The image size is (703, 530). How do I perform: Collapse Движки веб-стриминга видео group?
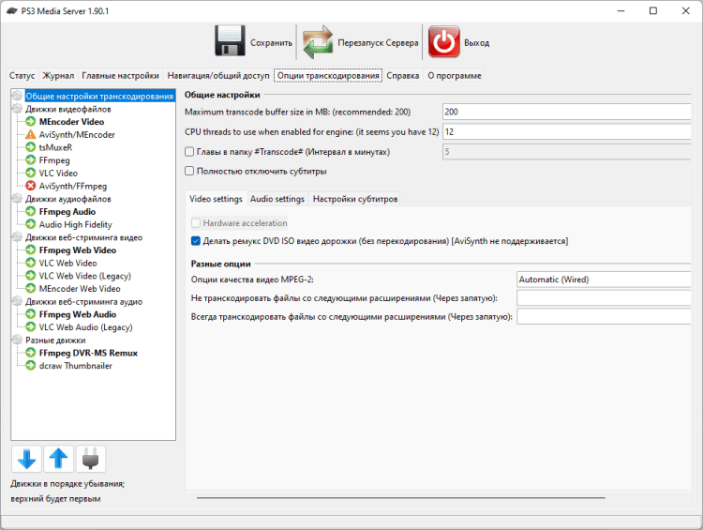pyautogui.click(x=18, y=237)
